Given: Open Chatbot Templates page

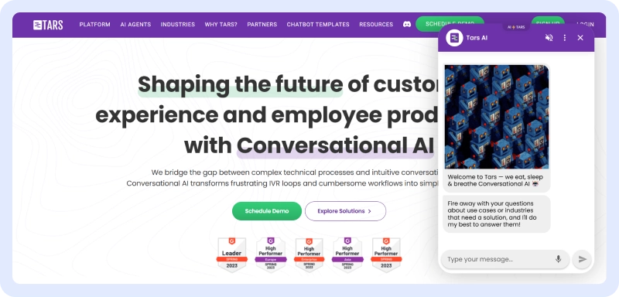Looking at the screenshot, I should pos(318,25).
